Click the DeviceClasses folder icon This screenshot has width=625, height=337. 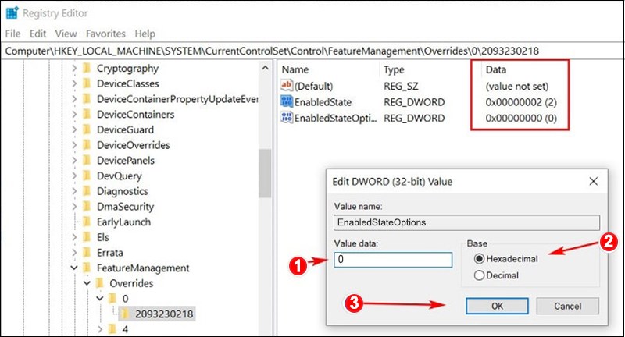[87, 83]
